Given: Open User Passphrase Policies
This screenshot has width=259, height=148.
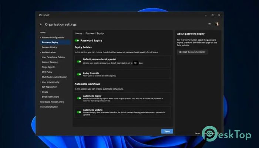Looking at the screenshot, I should click(x=53, y=57).
